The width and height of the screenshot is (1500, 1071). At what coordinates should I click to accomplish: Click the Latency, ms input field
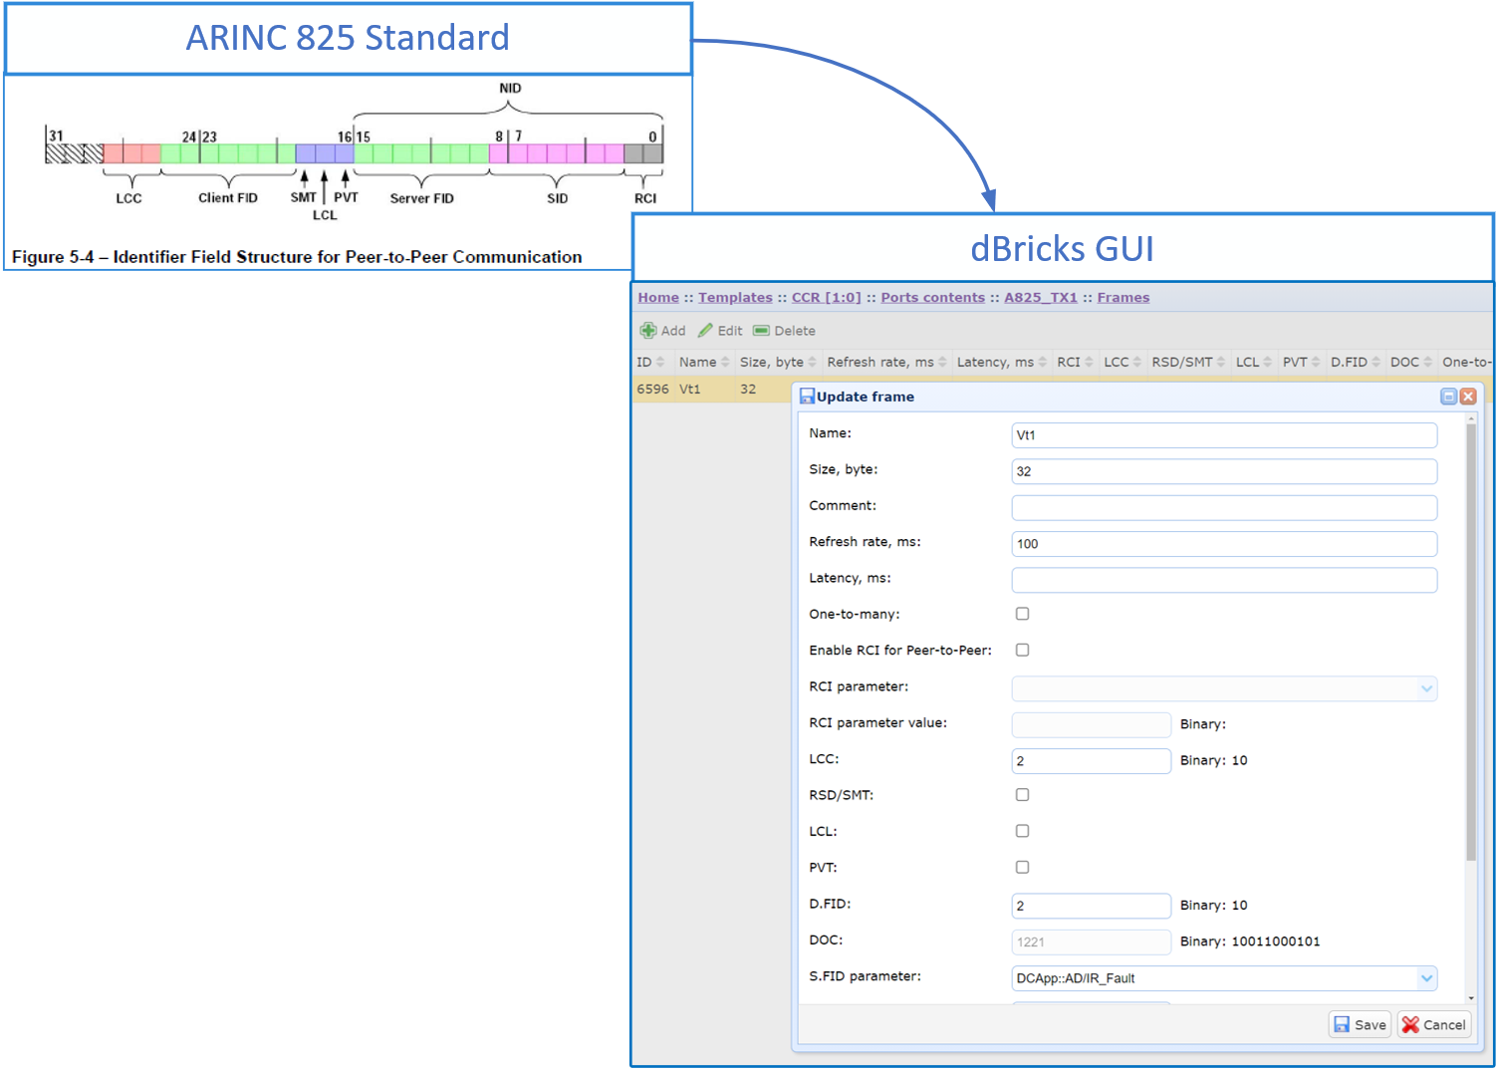click(x=1224, y=580)
